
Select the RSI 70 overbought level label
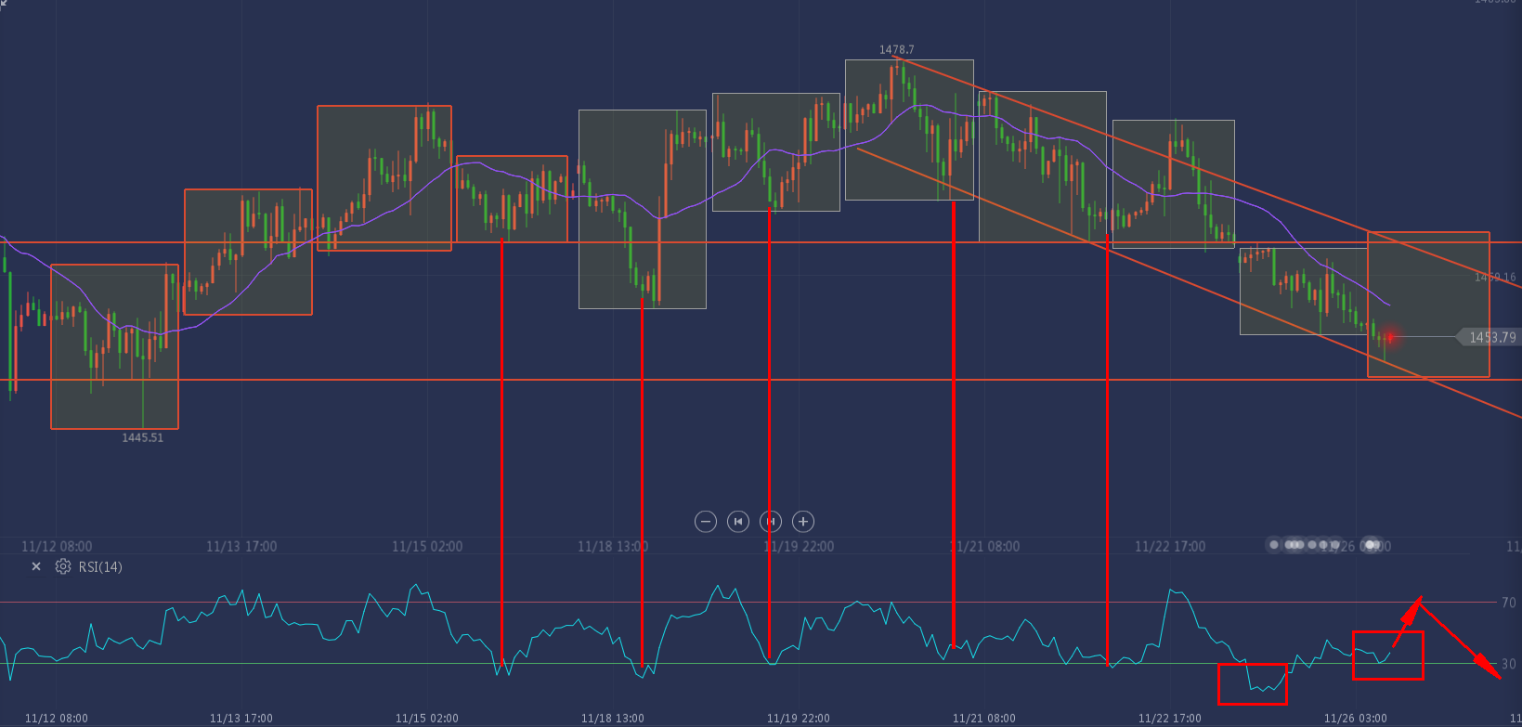pyautogui.click(x=1508, y=603)
